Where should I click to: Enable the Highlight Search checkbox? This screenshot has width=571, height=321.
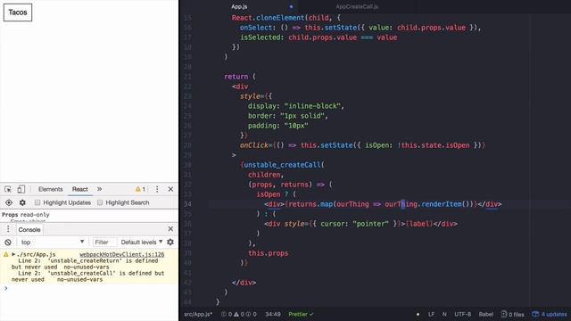point(100,202)
